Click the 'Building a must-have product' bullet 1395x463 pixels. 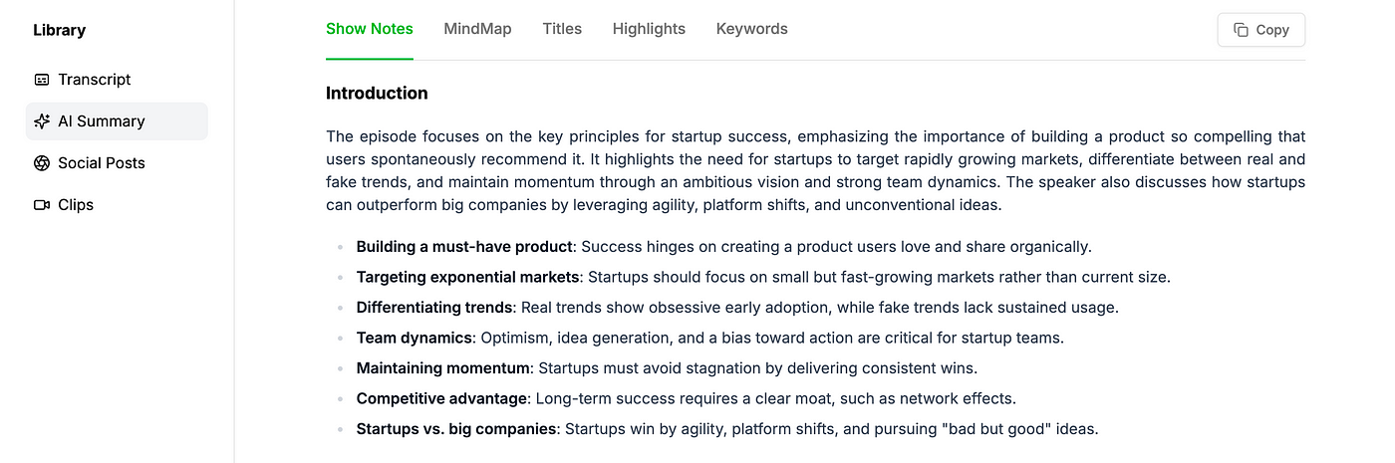coord(723,247)
